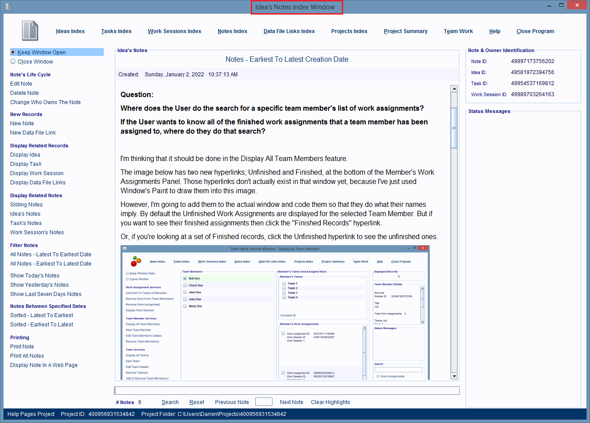Click the Sibling Notes link
Screen dimensions: 590x423
pyautogui.click(x=26, y=205)
